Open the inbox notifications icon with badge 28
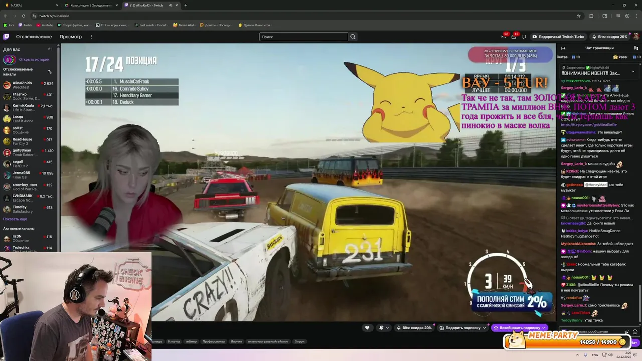Image resolution: width=642 pixels, height=361 pixels. coord(504,36)
